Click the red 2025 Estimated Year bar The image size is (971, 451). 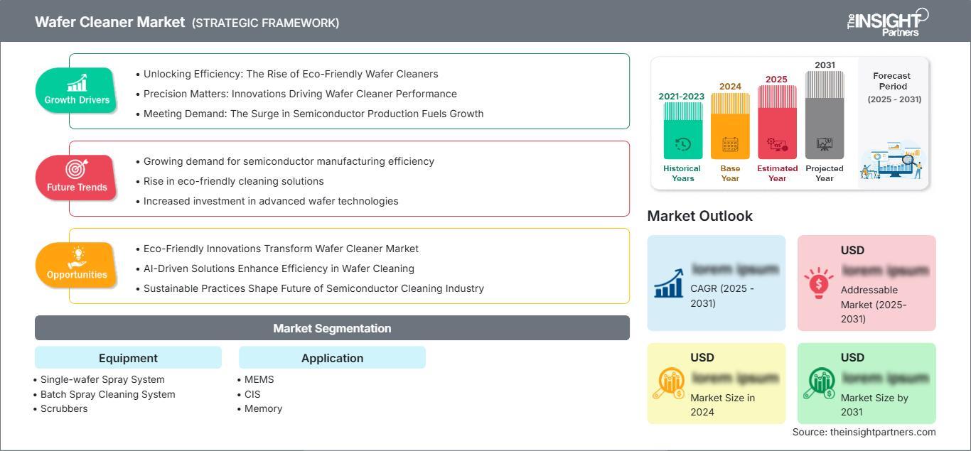(x=777, y=121)
